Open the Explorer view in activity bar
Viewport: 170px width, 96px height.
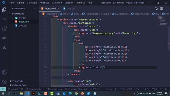4,10
